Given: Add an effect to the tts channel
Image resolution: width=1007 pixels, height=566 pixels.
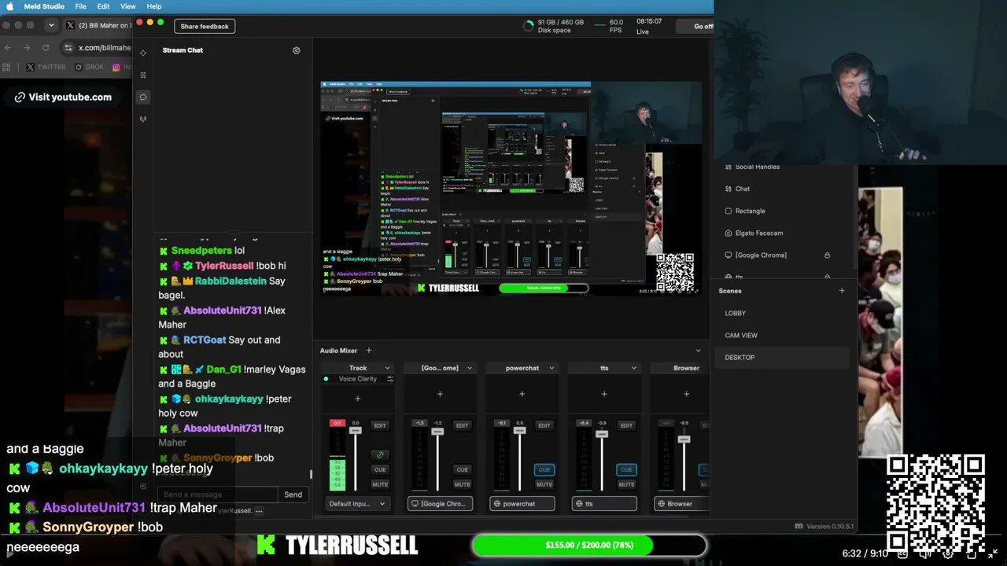Looking at the screenshot, I should click(604, 394).
